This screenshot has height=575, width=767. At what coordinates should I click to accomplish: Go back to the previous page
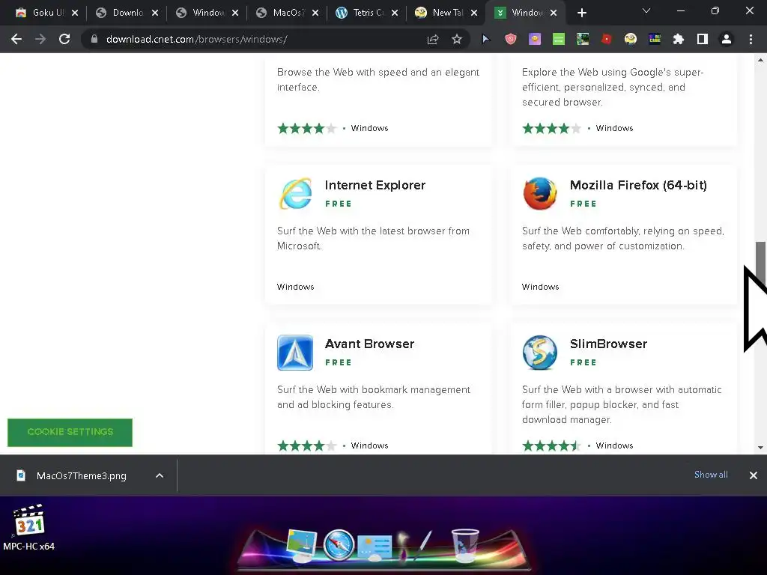click(x=16, y=39)
